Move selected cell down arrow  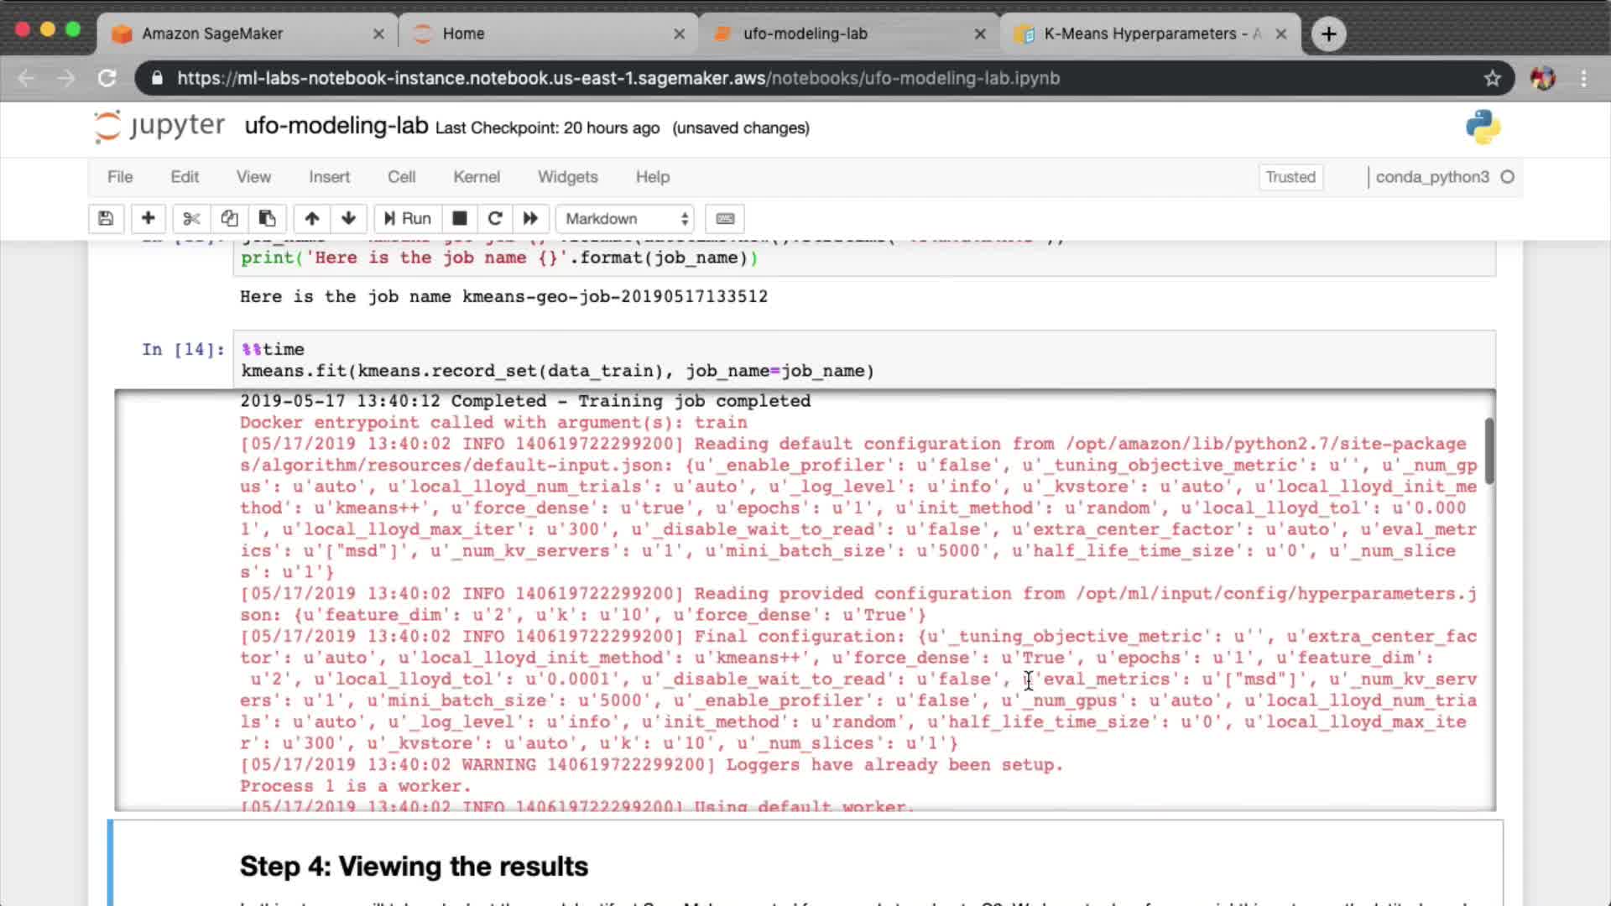click(x=349, y=219)
